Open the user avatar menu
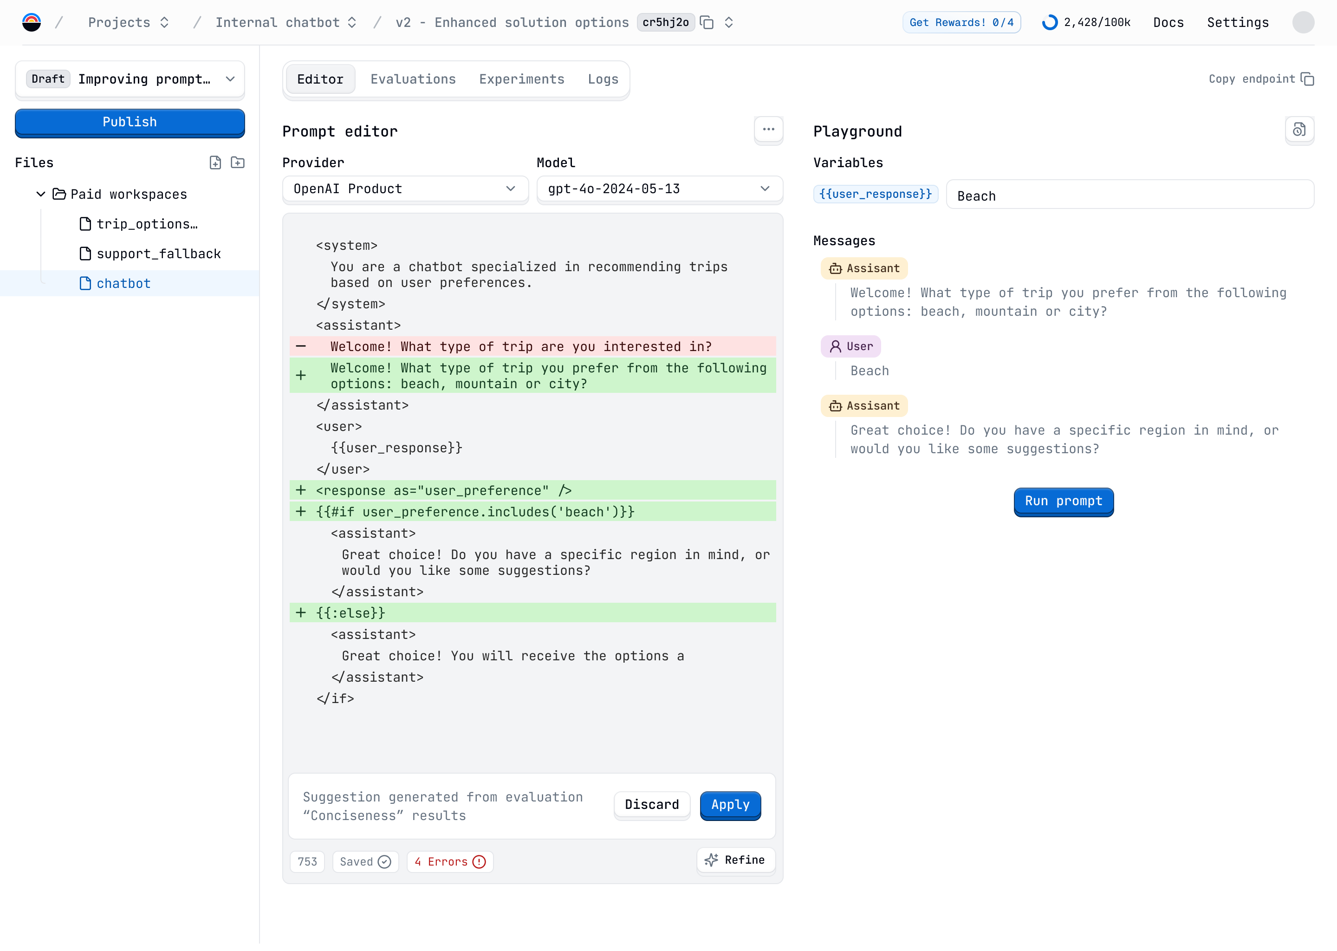 point(1303,22)
